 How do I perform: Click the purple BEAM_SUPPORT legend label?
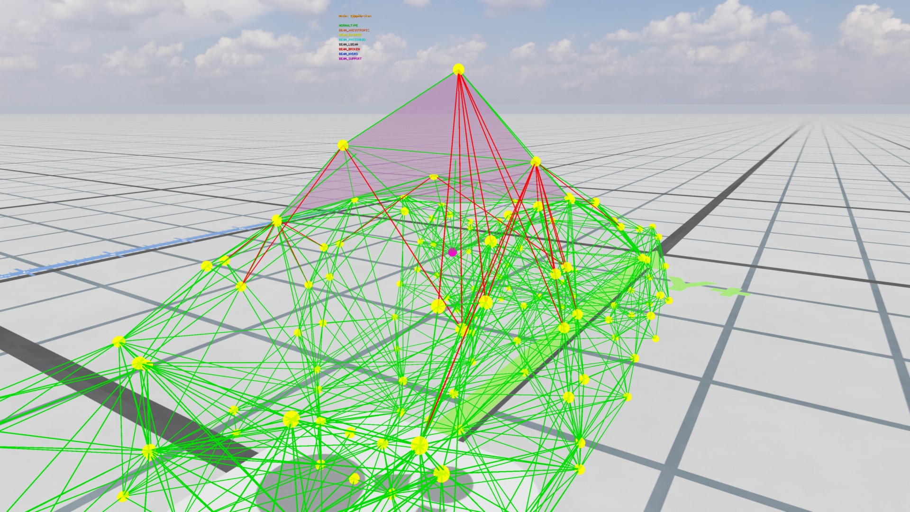[350, 59]
